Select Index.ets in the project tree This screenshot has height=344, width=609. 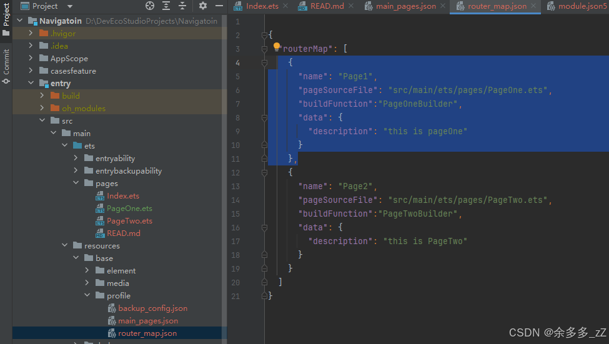[122, 196]
